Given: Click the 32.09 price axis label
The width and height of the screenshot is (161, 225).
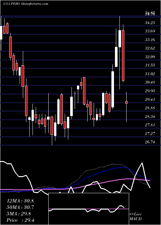Looking at the screenshot, I should [x=150, y=57].
